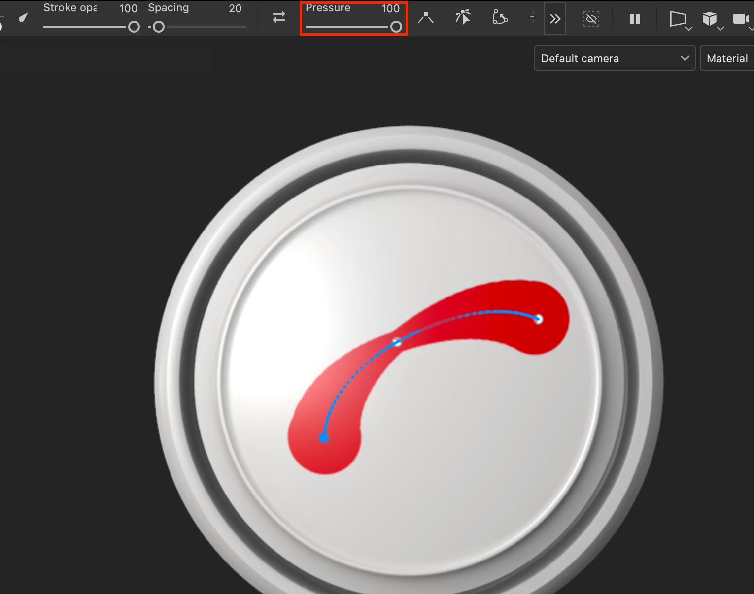Image resolution: width=754 pixels, height=594 pixels.
Task: Expand hidden toolbar items with double chevron
Action: tap(555, 19)
